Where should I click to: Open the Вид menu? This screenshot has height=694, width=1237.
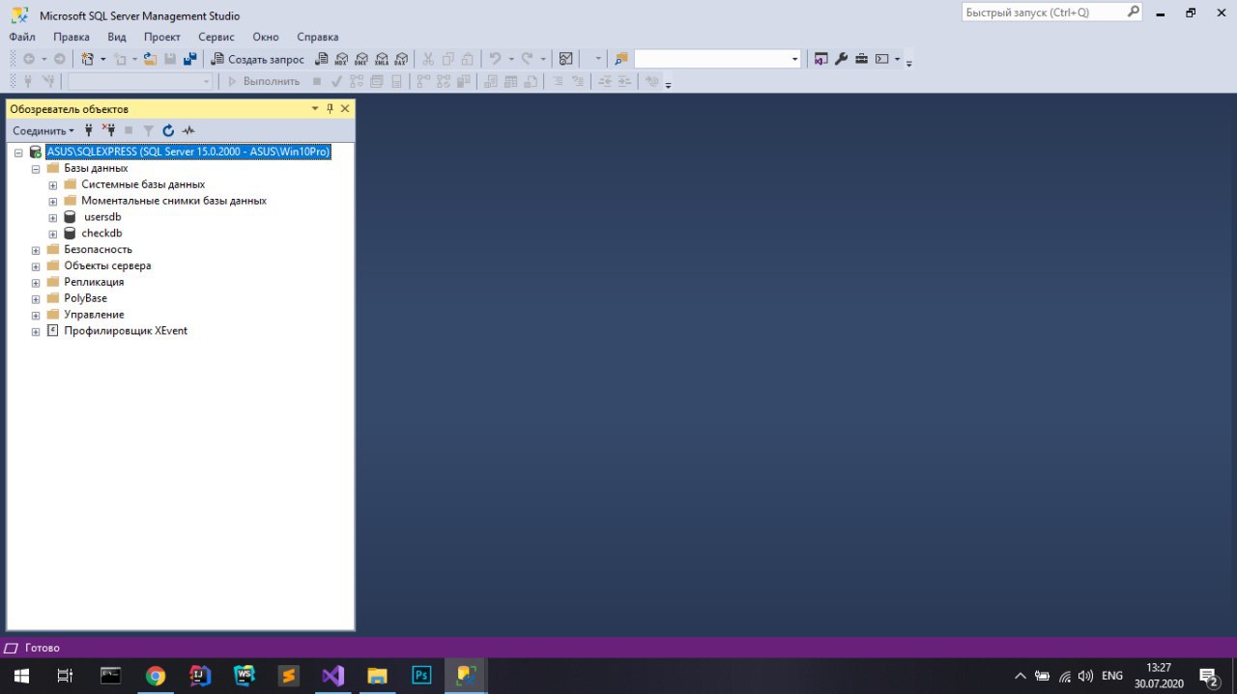click(117, 37)
